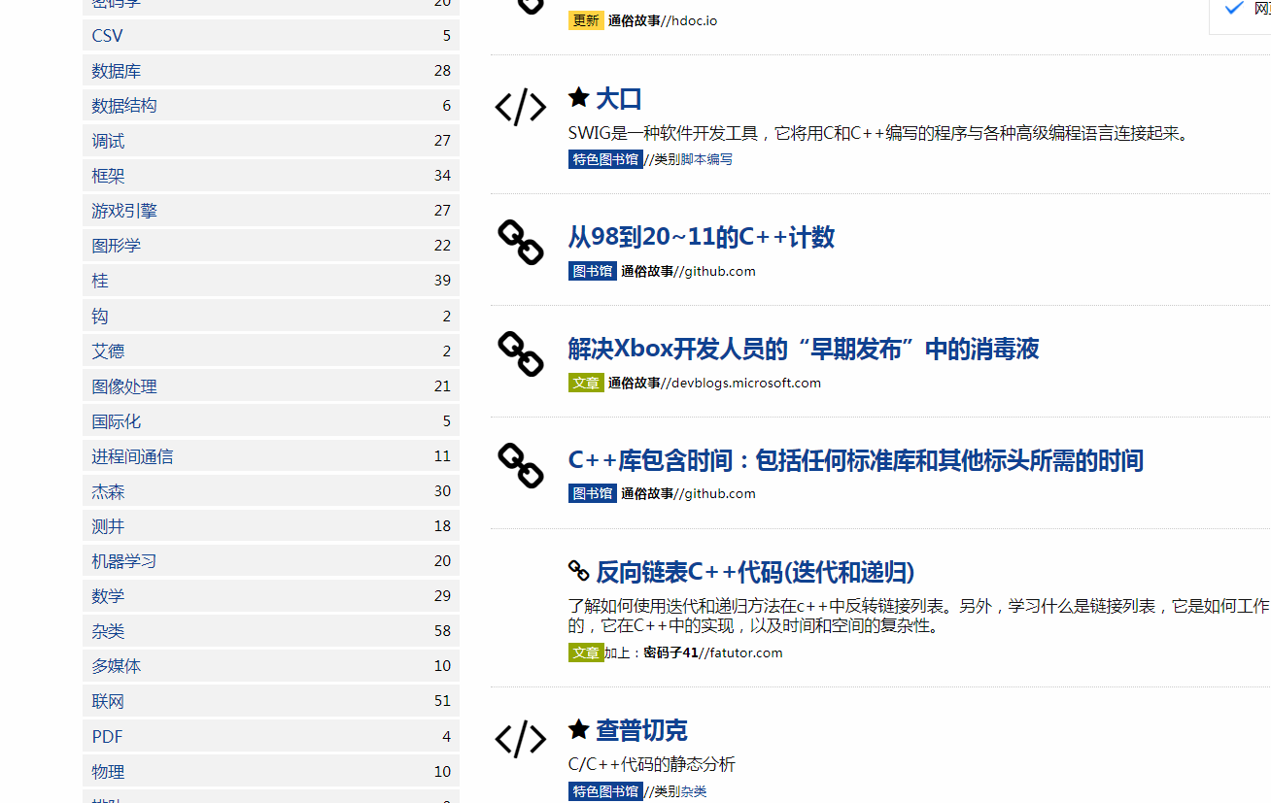Select the 数学 category in sidebar

pos(271,596)
